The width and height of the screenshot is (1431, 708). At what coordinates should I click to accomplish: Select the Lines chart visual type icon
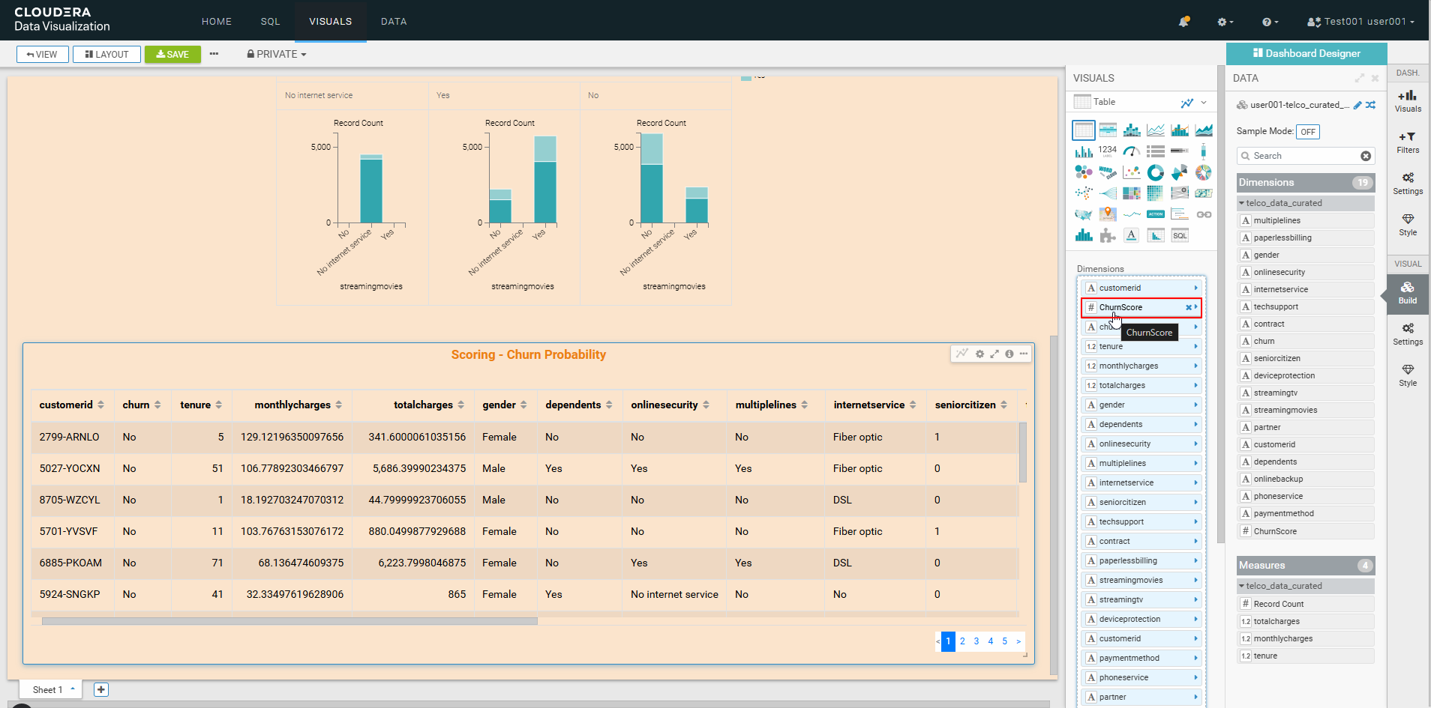pos(1156,130)
